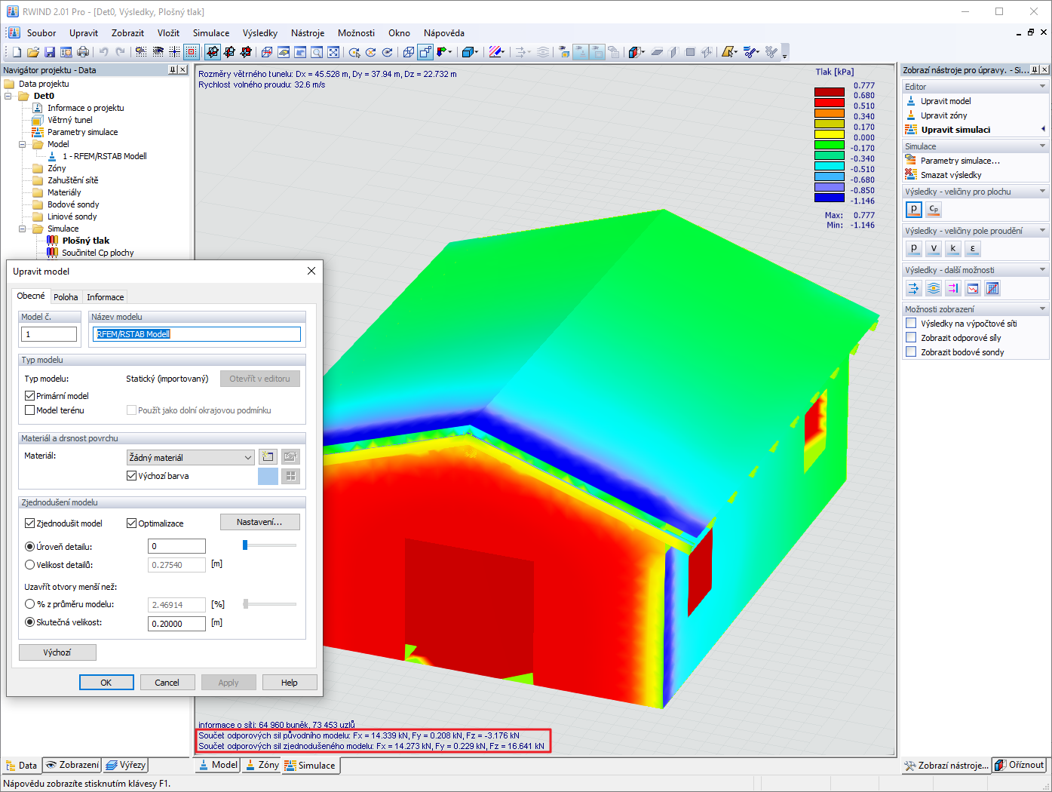Click the magenta arrows to wall icon
The image size is (1052, 792).
coord(953,288)
